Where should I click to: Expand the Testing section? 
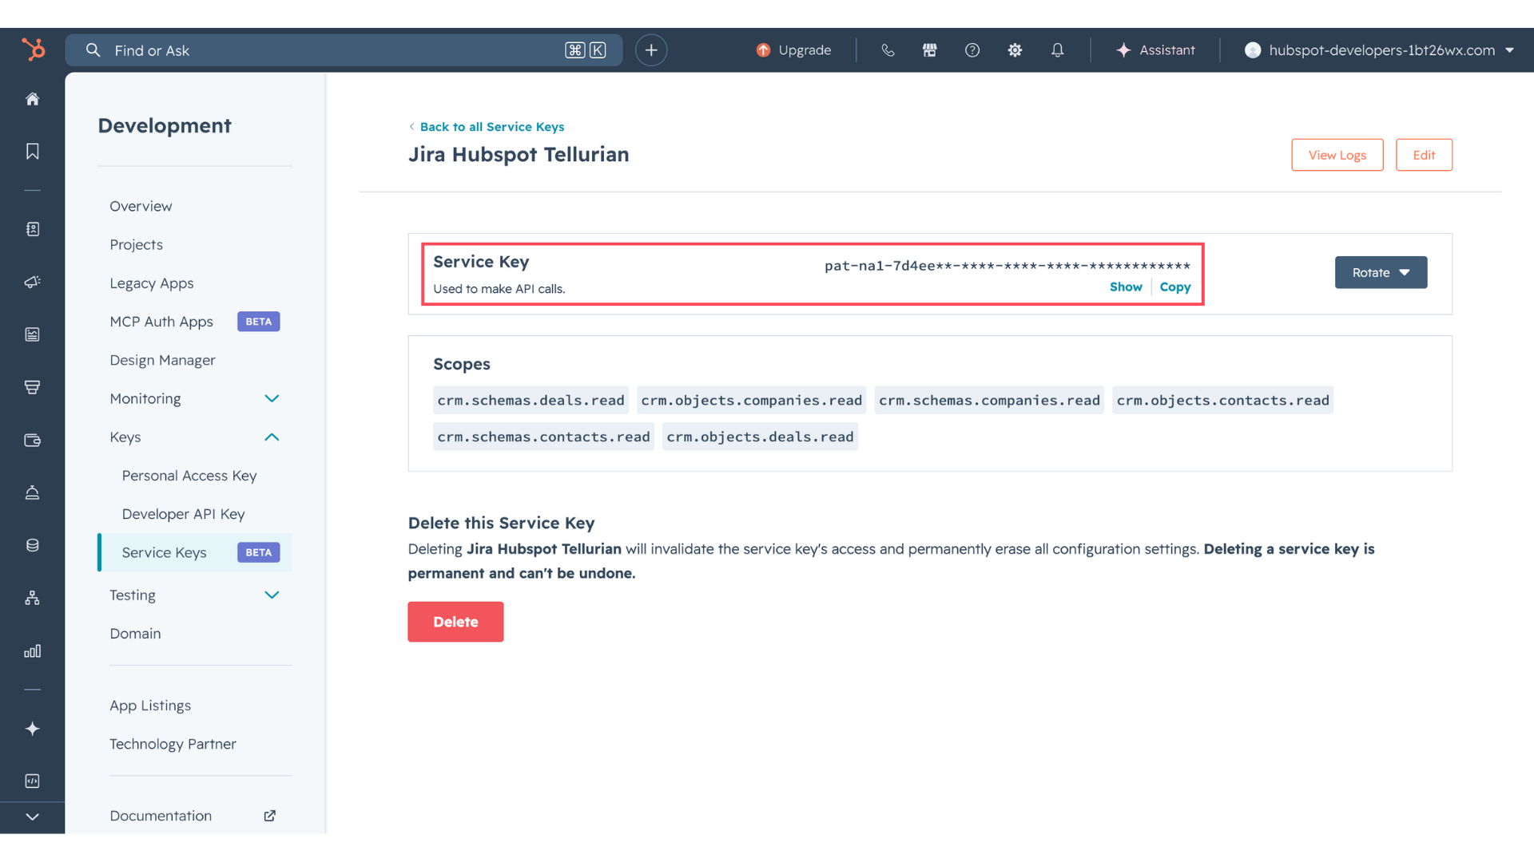coord(194,595)
